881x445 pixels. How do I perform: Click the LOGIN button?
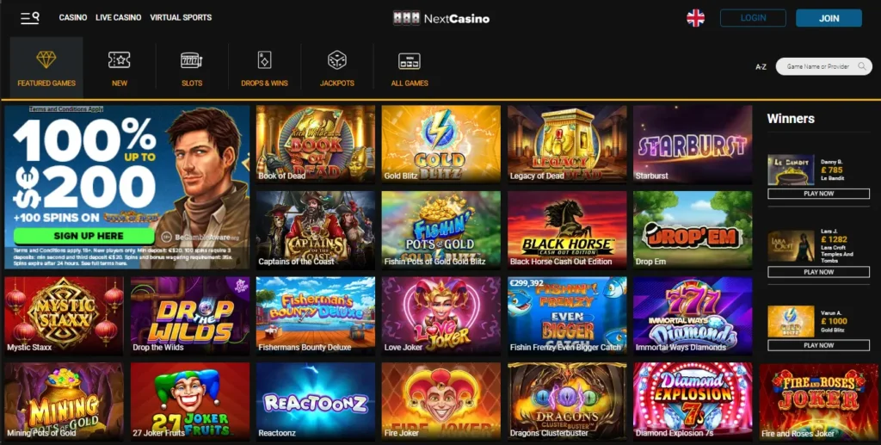(x=753, y=18)
